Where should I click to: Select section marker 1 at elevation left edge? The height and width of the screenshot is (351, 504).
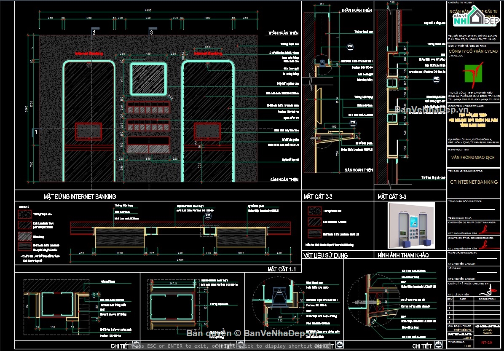[36, 132]
